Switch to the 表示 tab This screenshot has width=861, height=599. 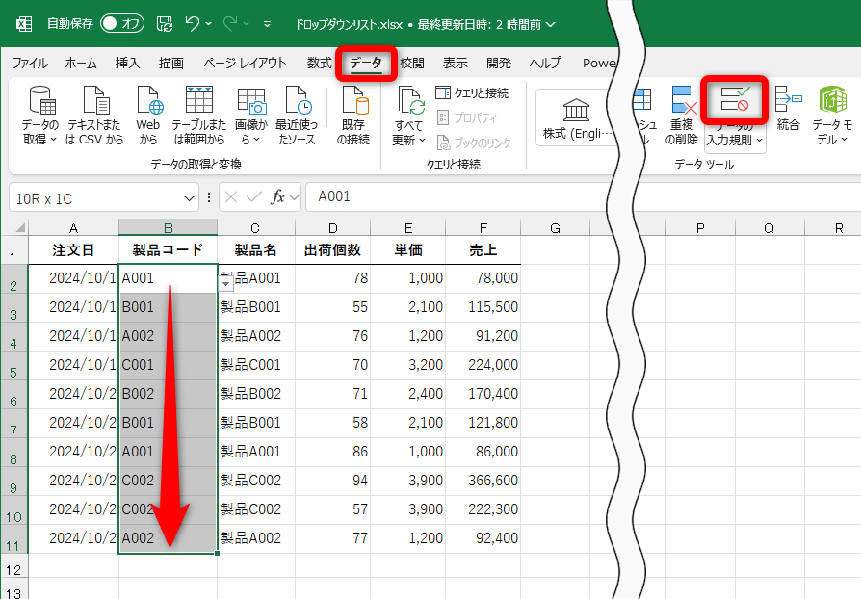click(456, 64)
